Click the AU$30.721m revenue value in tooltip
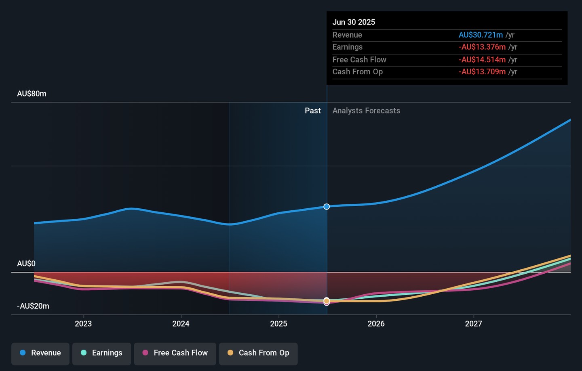 click(481, 35)
